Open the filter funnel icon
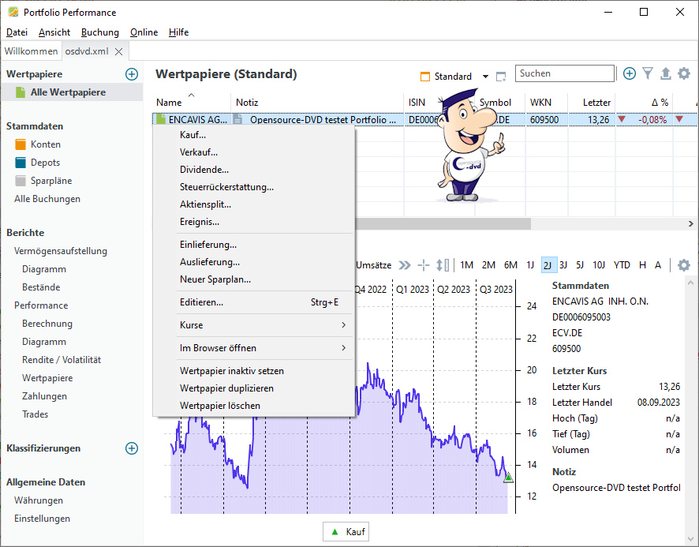Image resolution: width=699 pixels, height=547 pixels. (648, 73)
